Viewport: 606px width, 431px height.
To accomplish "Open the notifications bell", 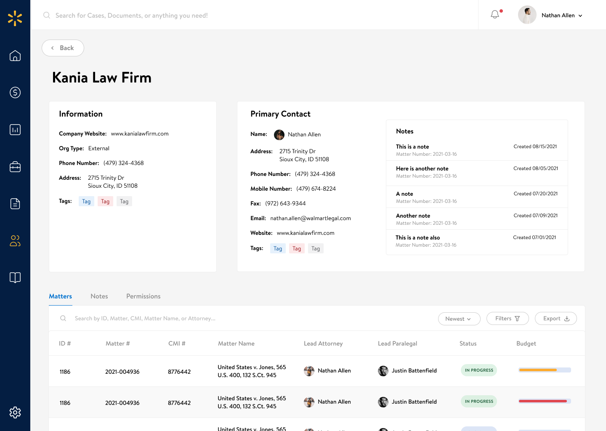I will pos(495,15).
